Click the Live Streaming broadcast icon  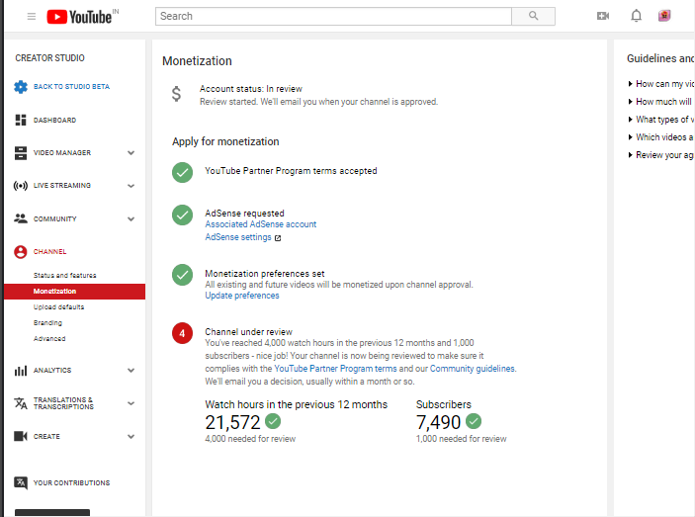pyautogui.click(x=21, y=186)
